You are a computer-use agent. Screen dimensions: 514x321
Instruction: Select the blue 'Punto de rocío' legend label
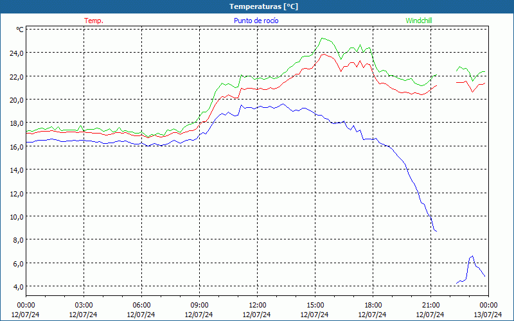256,21
